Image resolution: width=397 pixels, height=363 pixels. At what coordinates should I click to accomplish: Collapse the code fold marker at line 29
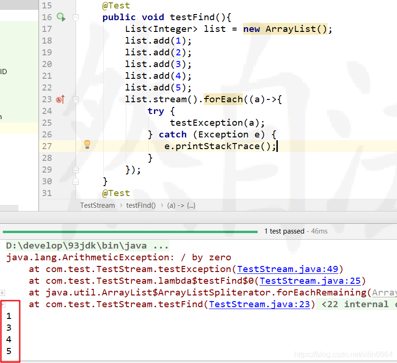pyautogui.click(x=76, y=169)
